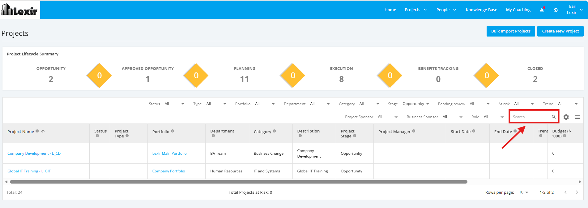The height and width of the screenshot is (208, 588).
Task: Click Create New Project button
Action: (560, 31)
